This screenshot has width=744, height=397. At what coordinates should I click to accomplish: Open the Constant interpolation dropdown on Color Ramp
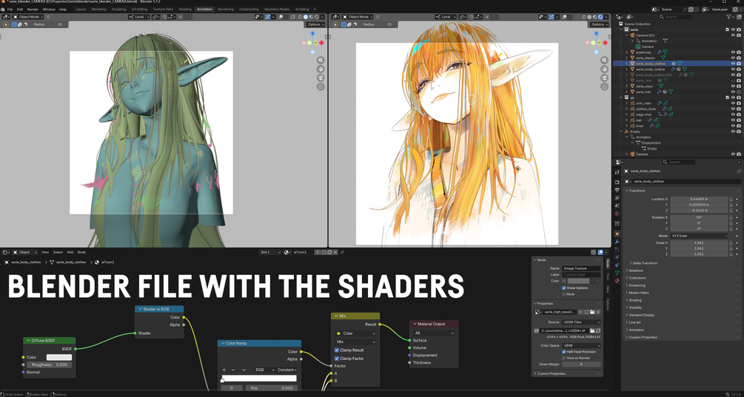pyautogui.click(x=287, y=370)
